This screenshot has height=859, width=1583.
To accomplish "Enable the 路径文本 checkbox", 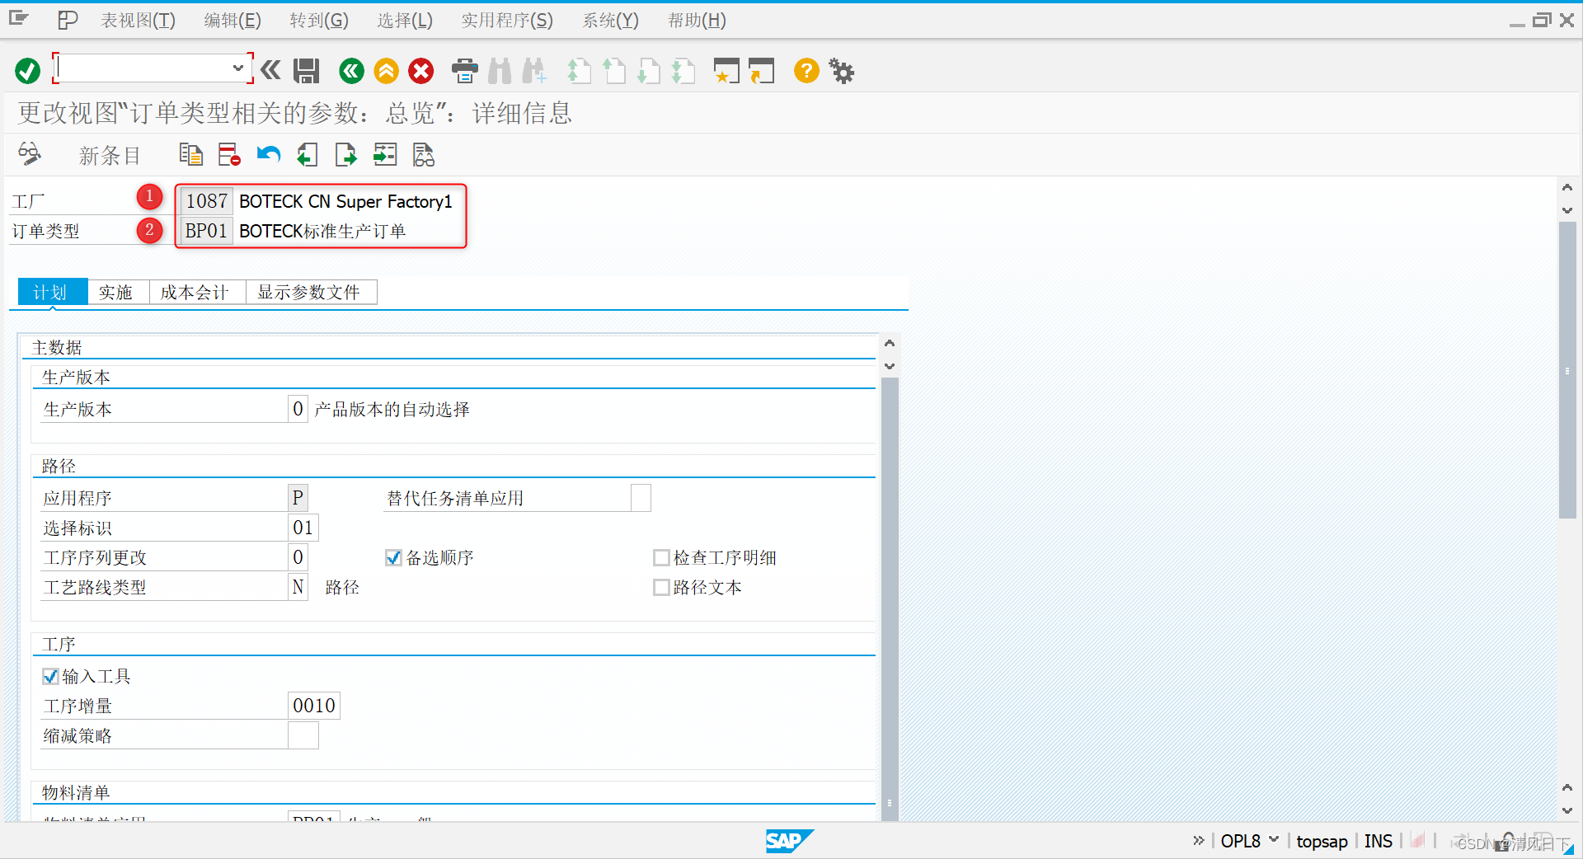I will point(661,588).
